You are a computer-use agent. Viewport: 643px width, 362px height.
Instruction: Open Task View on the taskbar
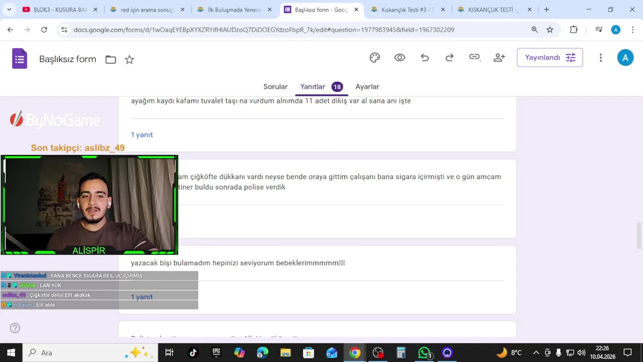(x=169, y=352)
